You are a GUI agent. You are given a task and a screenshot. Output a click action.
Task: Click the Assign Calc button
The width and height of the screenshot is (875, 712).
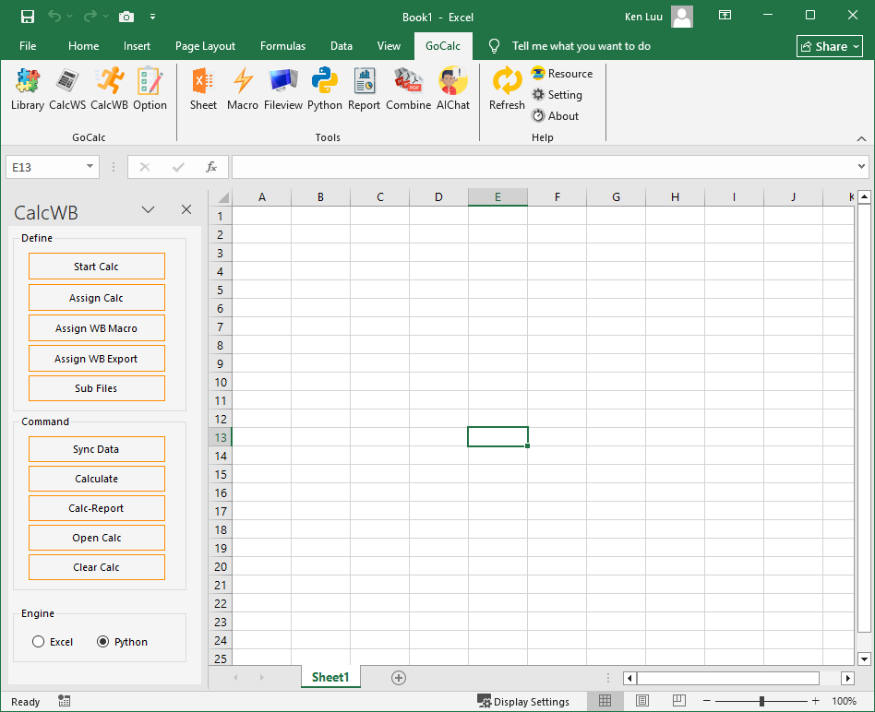click(97, 298)
